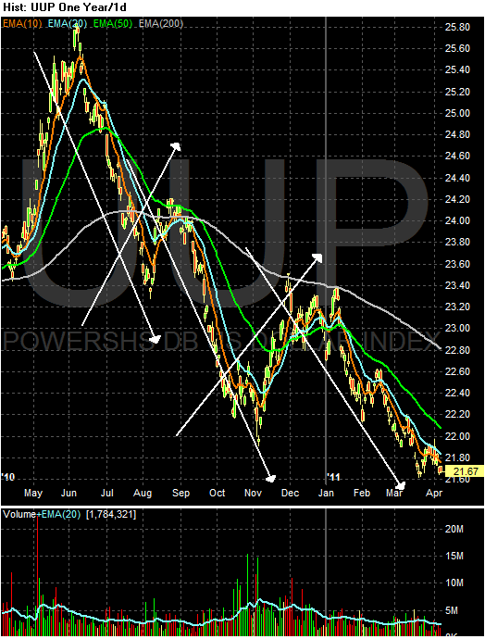Image resolution: width=485 pixels, height=639 pixels.
Task: Click the volume value [1,784,321]
Action: (x=111, y=514)
